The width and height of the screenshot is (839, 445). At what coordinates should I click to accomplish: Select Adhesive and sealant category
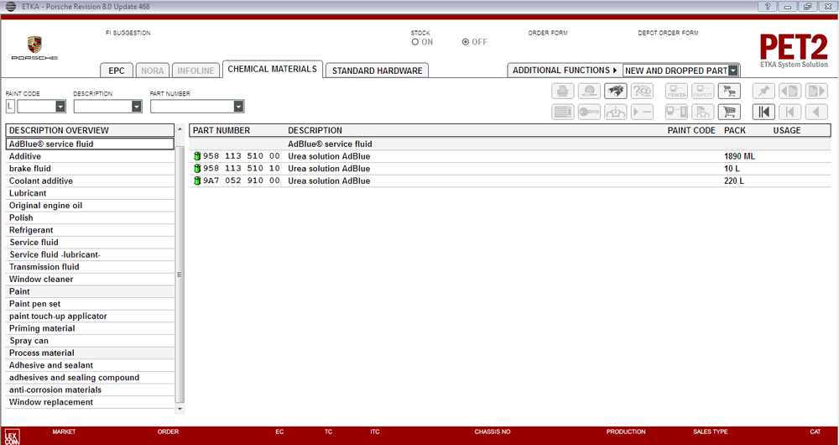pos(90,365)
